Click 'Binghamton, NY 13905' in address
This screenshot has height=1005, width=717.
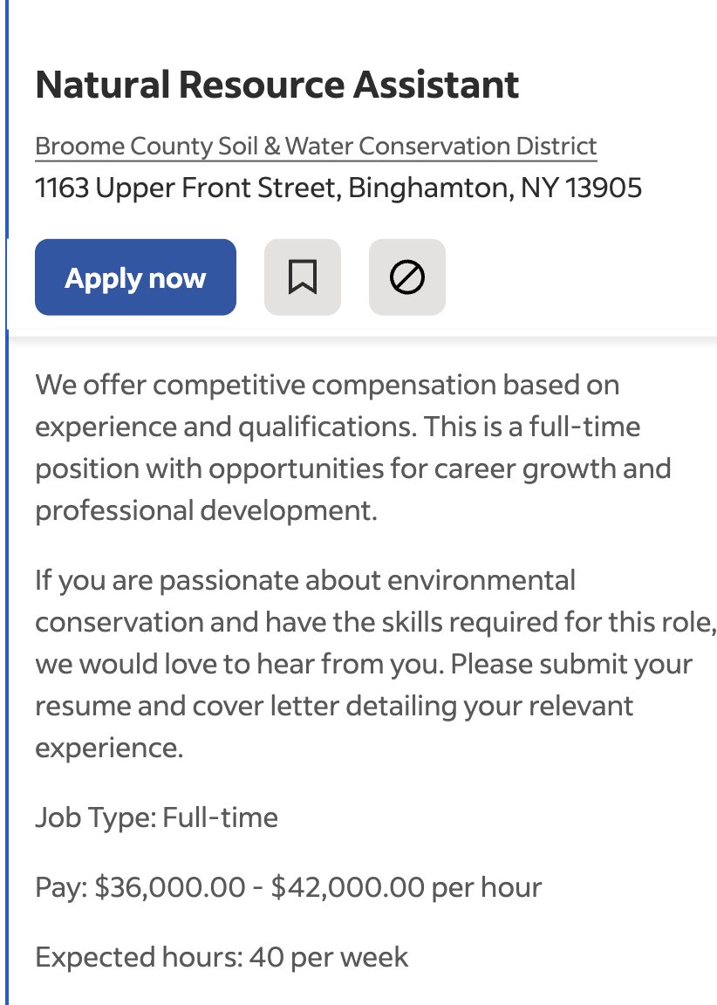click(495, 188)
